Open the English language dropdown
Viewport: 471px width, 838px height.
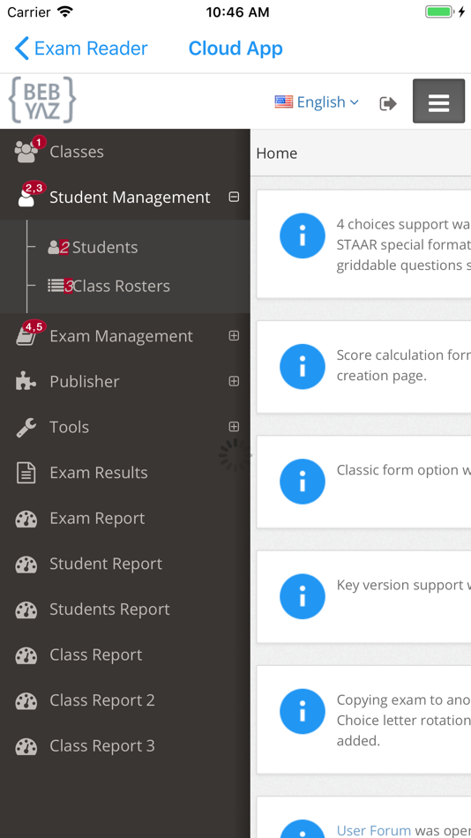(317, 102)
